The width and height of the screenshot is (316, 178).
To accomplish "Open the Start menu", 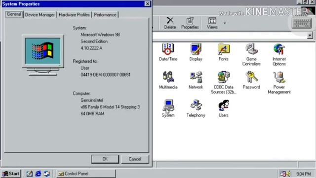I will (11, 174).
